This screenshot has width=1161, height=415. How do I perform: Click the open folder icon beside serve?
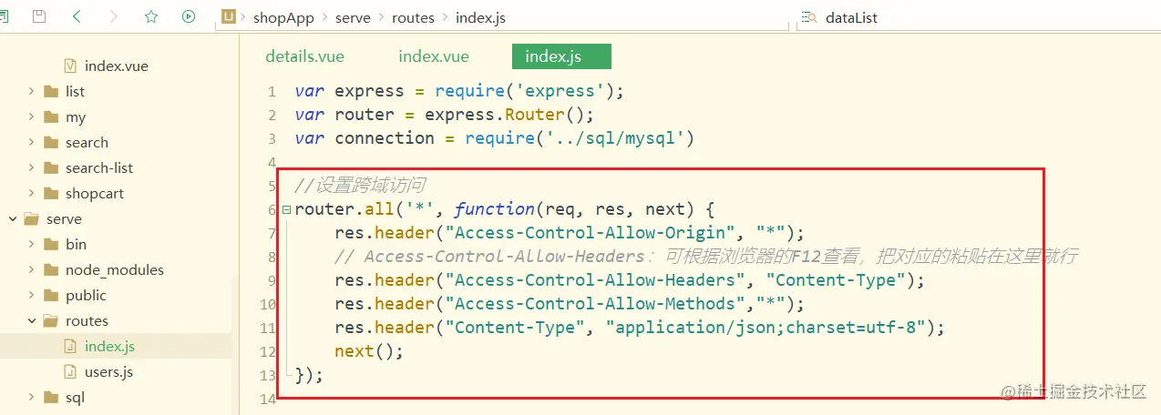tap(32, 218)
